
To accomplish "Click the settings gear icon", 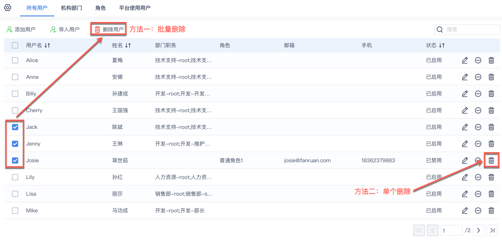I will tap(7, 7).
